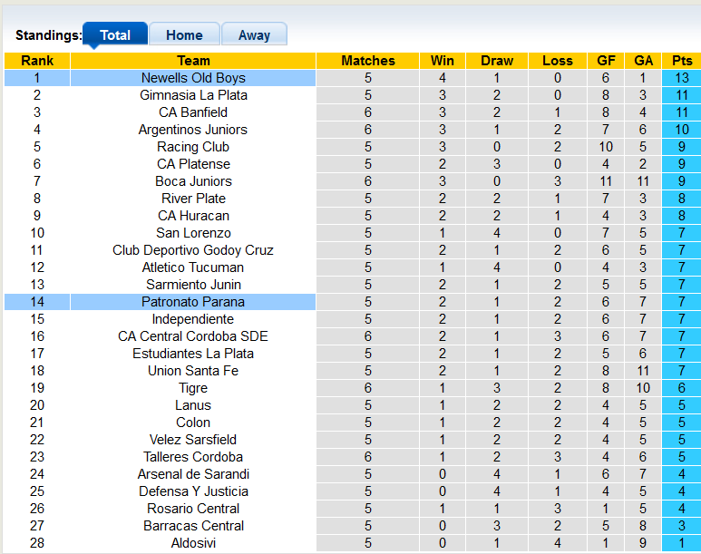Switch to the Total standings tab
Image resolution: width=701 pixels, height=554 pixels.
pyautogui.click(x=115, y=35)
